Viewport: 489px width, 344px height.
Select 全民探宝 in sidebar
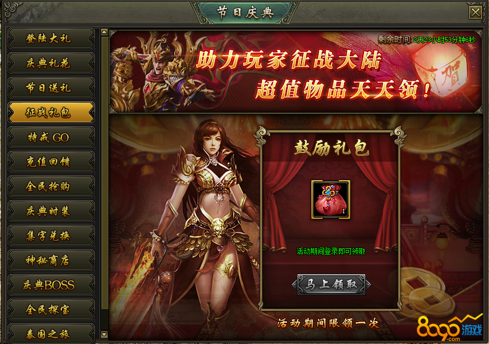51,310
